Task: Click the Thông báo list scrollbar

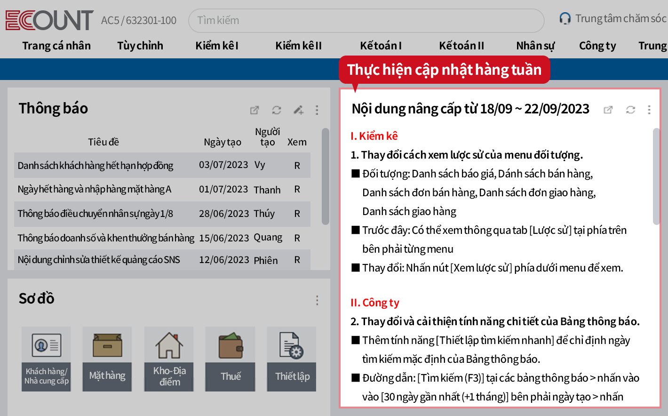Action: point(325,176)
